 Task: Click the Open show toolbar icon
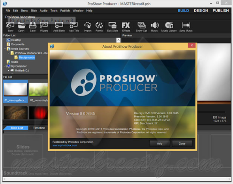(x=21, y=27)
